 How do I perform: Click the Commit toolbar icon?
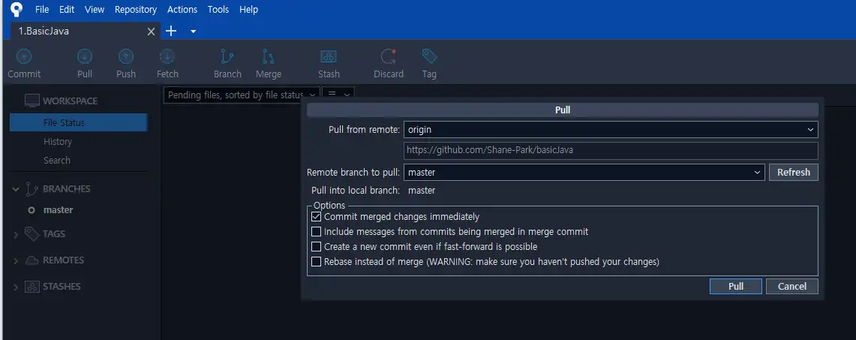point(24,56)
